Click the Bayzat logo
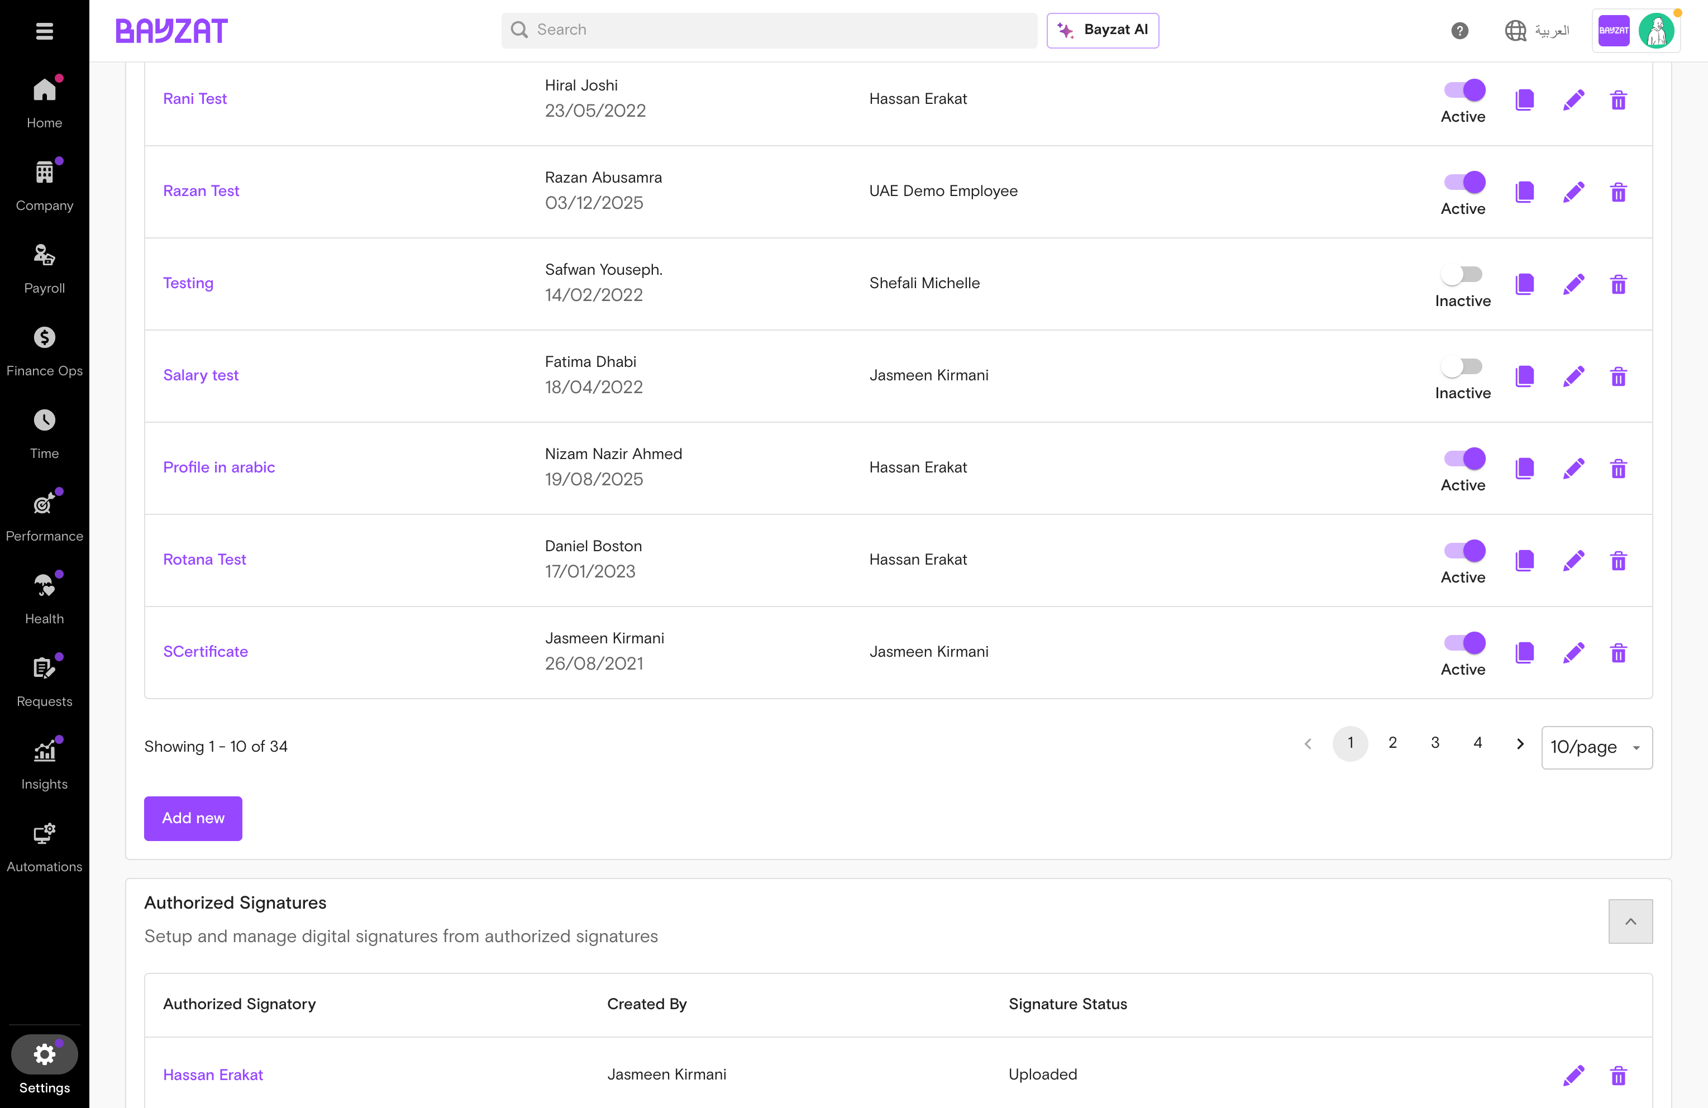 [171, 31]
